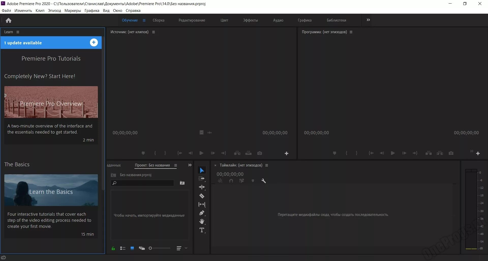Image resolution: width=488 pixels, height=261 pixels.
Task: Open Source monitor button editor plus
Action: [286, 153]
